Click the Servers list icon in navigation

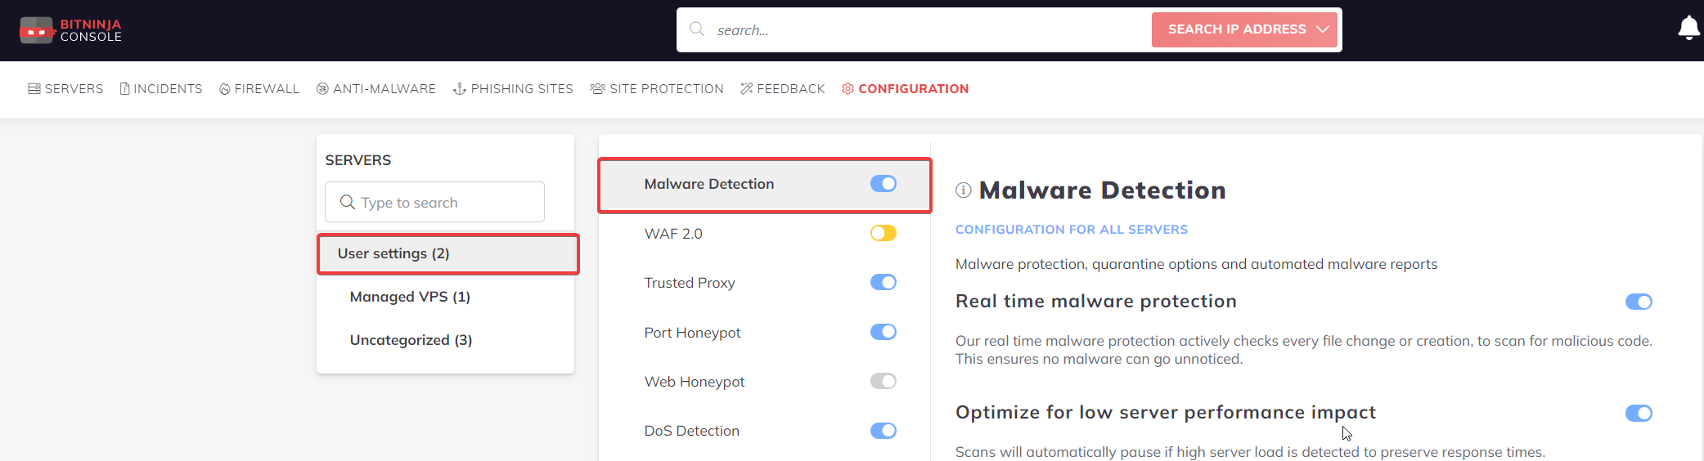point(34,88)
